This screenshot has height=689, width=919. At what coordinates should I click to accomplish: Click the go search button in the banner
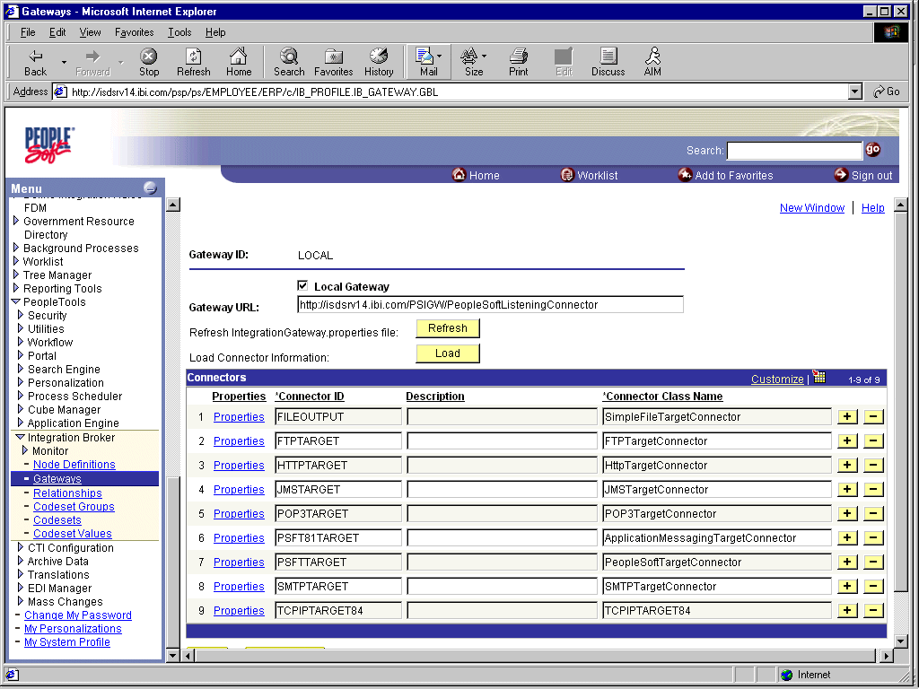[872, 149]
